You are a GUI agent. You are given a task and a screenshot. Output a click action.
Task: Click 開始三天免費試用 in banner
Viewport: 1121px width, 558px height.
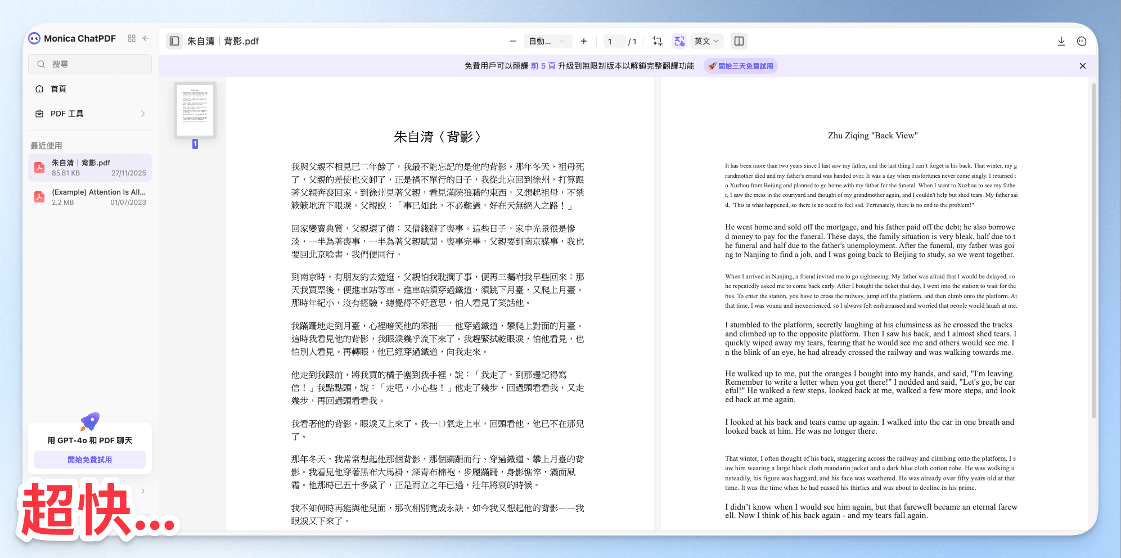tap(741, 66)
